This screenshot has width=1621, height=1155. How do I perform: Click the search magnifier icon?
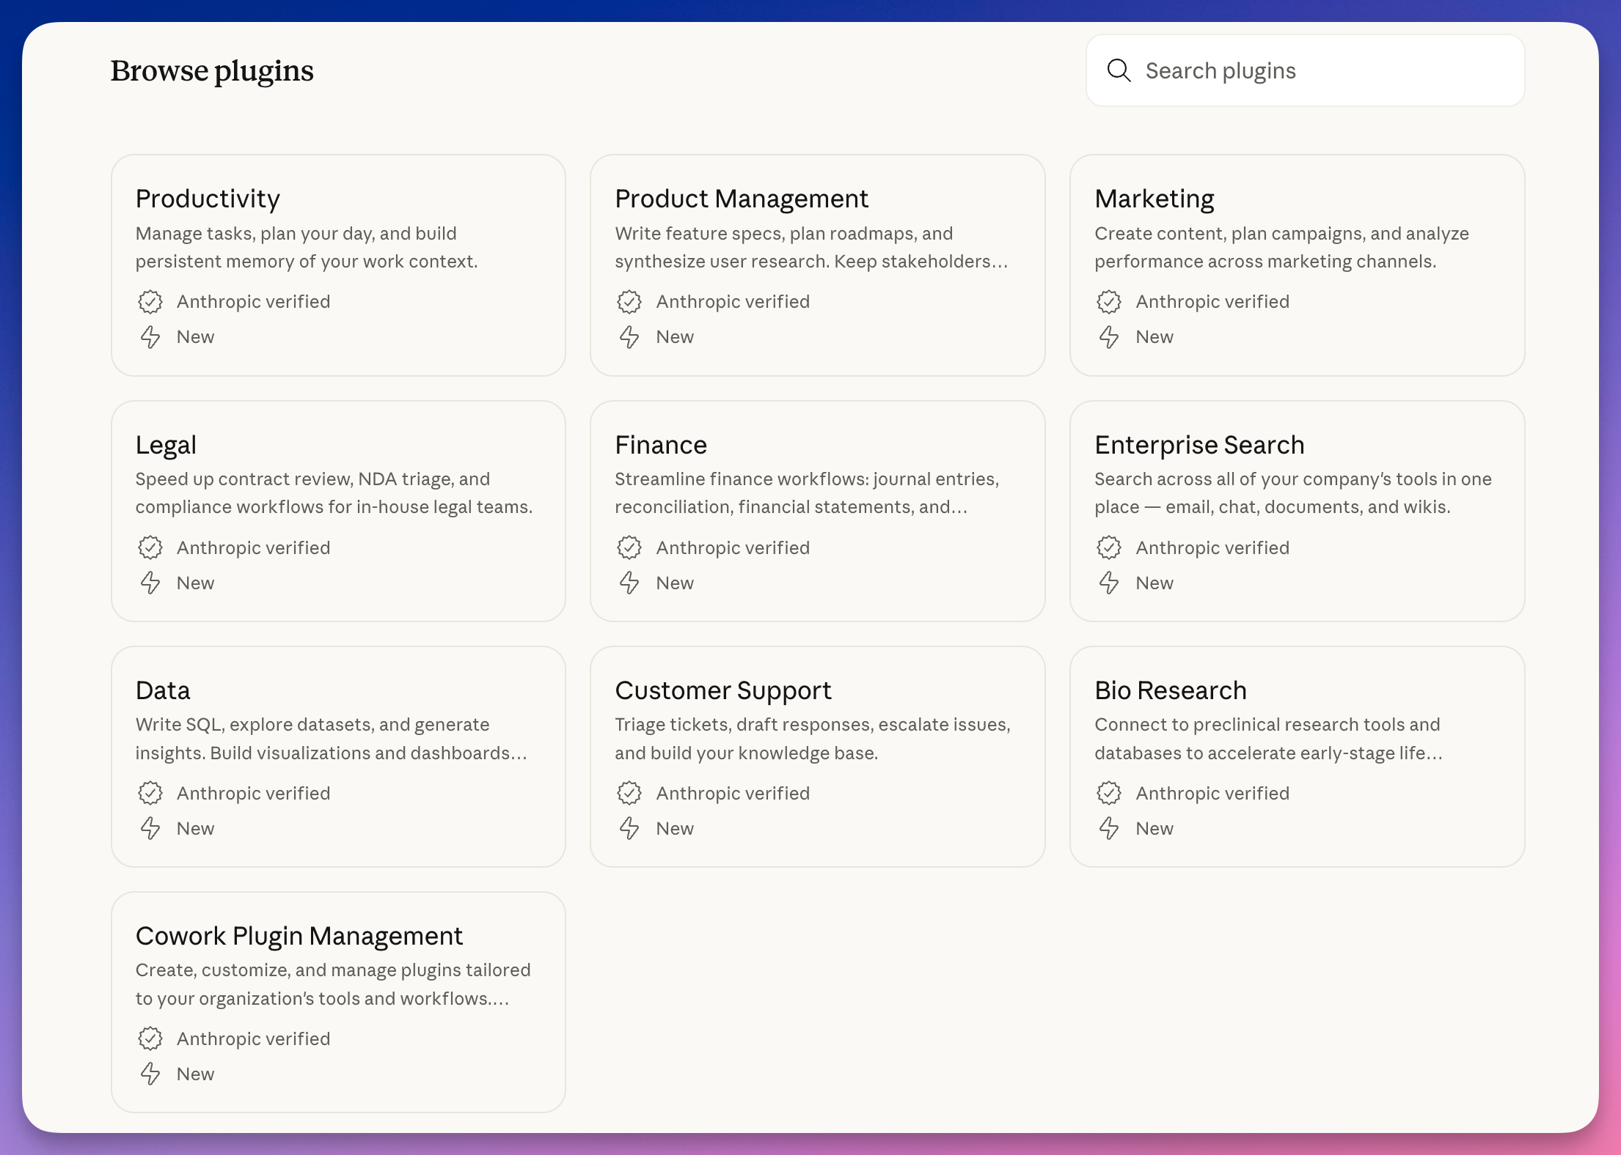1119,70
